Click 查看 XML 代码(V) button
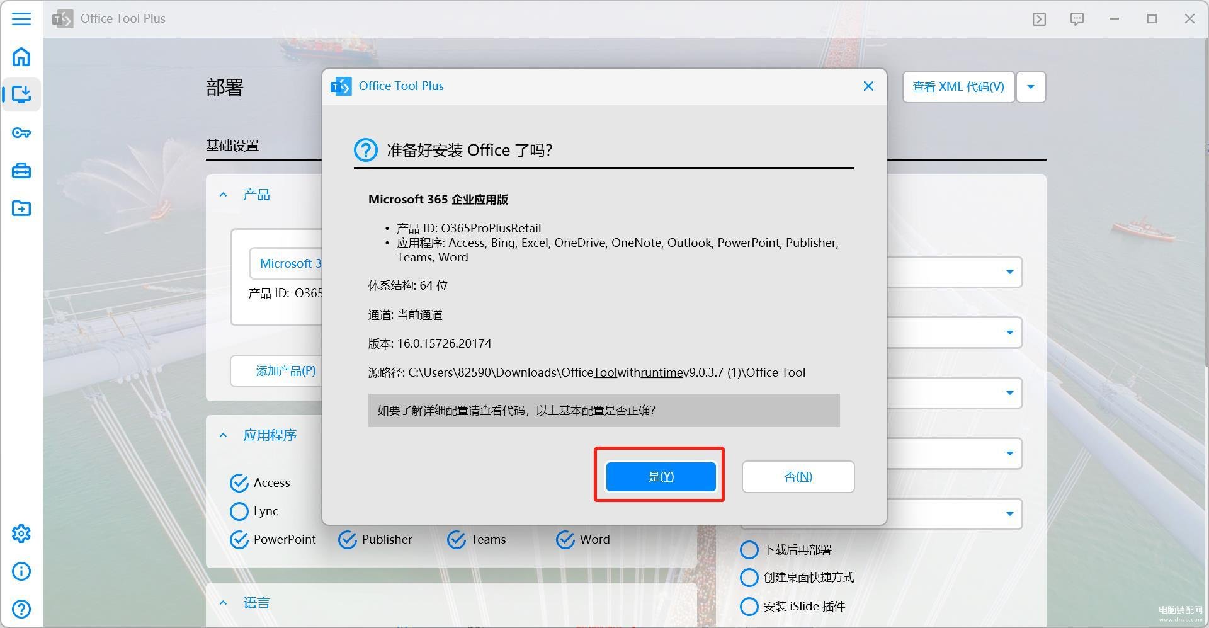Viewport: 1209px width, 628px height. (958, 87)
